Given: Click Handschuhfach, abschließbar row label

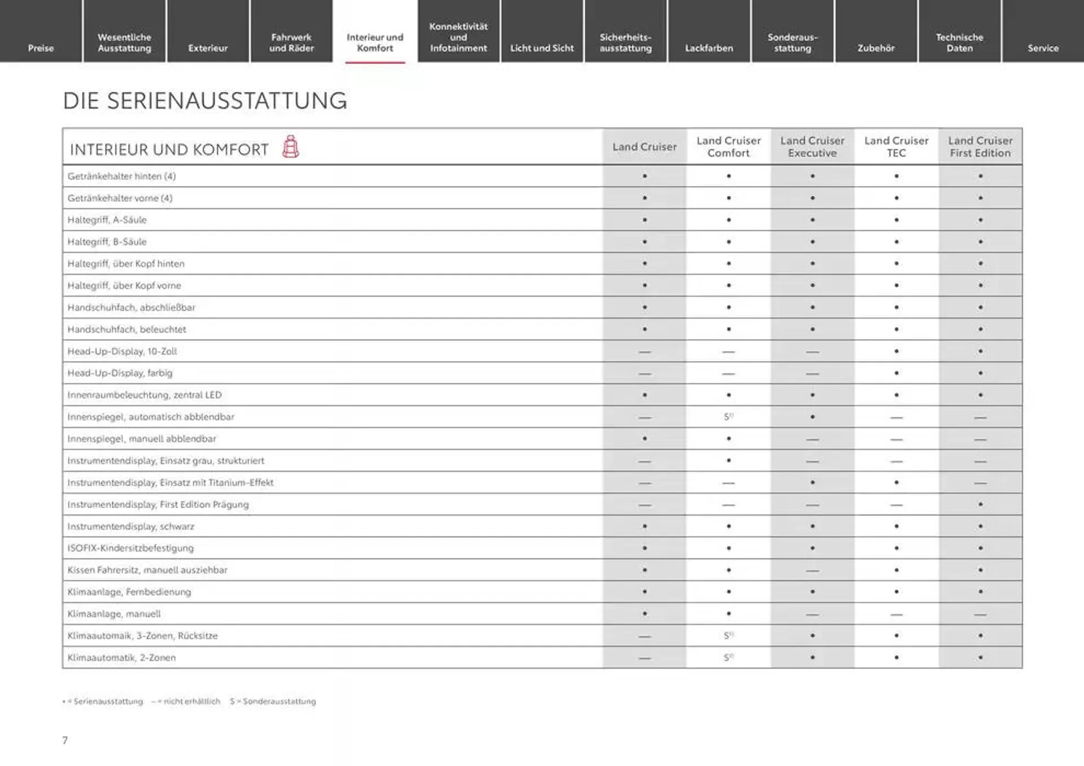Looking at the screenshot, I should (x=131, y=307).
